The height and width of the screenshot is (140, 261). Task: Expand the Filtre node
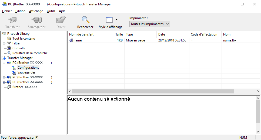(x=4, y=44)
